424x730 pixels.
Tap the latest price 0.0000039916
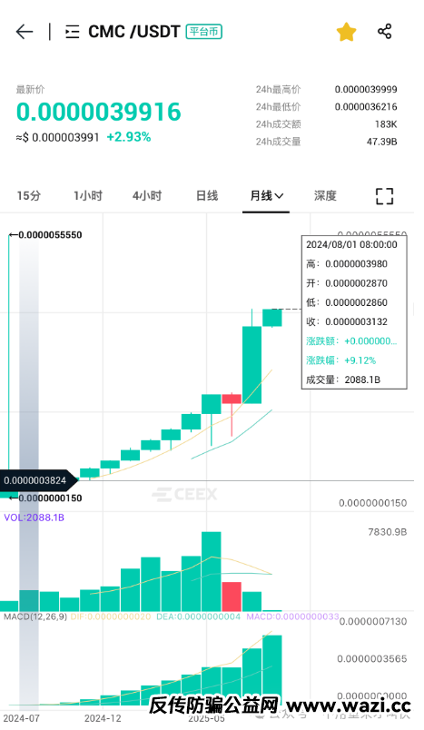(99, 112)
